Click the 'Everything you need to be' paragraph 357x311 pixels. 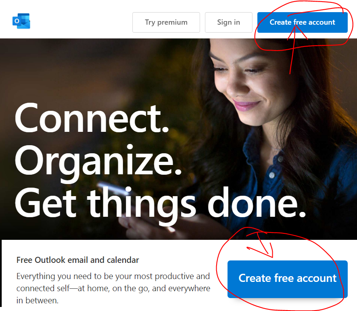pos(113,288)
